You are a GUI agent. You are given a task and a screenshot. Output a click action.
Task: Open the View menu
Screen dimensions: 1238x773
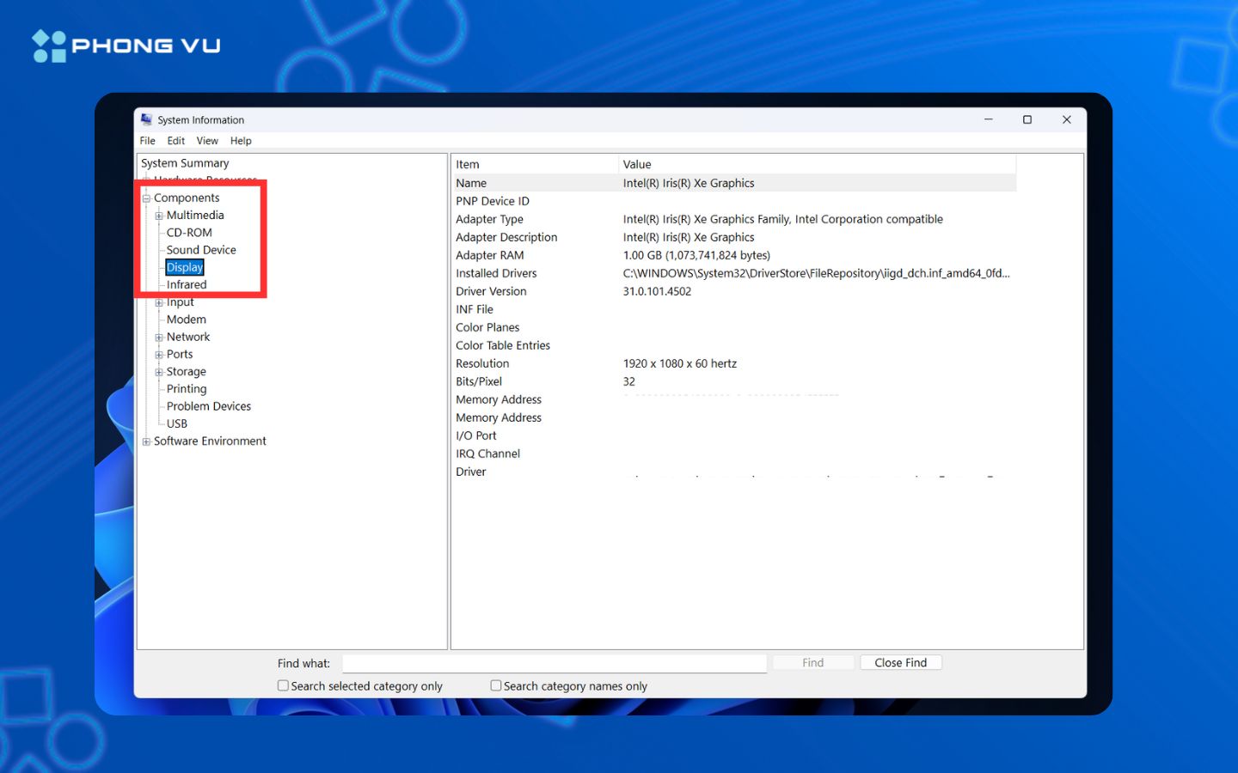coord(207,141)
